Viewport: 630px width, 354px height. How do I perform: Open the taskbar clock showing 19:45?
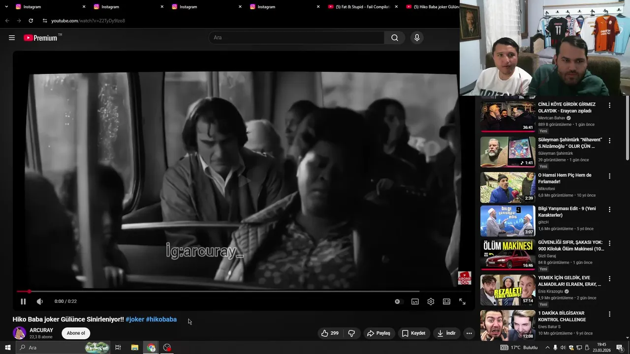(x=601, y=348)
